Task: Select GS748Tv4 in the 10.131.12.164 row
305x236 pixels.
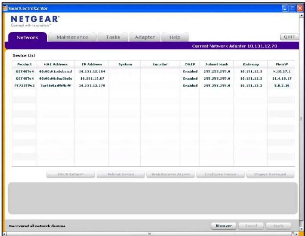Action: coord(25,71)
